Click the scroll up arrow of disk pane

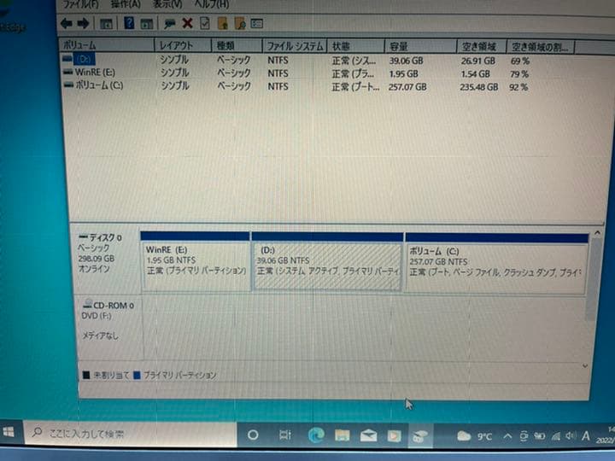pos(597,233)
